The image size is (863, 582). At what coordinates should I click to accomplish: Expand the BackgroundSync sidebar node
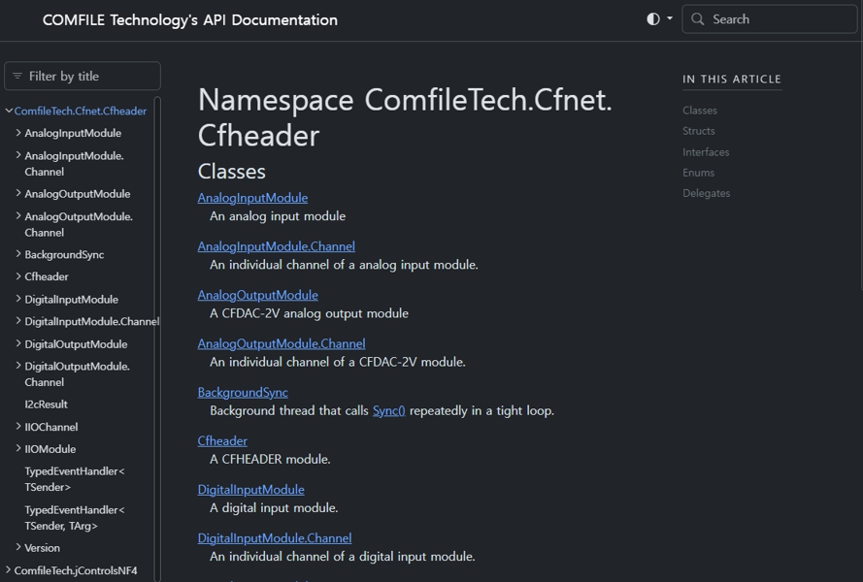click(18, 254)
